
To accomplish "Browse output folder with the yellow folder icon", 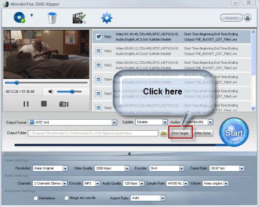I will click(x=164, y=133).
